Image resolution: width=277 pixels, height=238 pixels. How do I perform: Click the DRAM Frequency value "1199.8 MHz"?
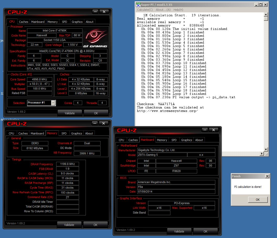[67, 164]
